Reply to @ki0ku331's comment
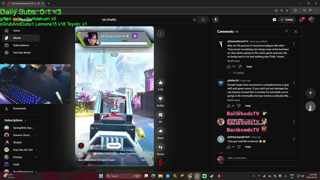 (248, 106)
